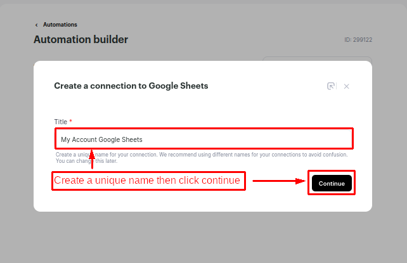Click 'My Account Google Sheets' text in field
This screenshot has height=263, width=407.
tap(101, 139)
